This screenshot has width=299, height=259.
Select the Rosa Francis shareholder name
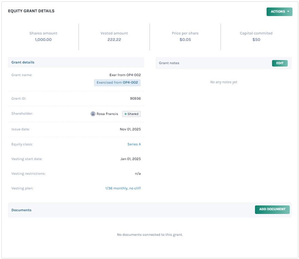click(x=107, y=114)
